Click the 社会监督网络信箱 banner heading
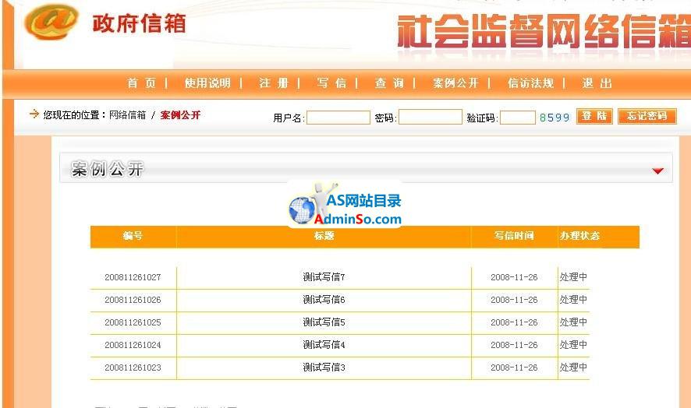This screenshot has width=691, height=408. click(544, 32)
